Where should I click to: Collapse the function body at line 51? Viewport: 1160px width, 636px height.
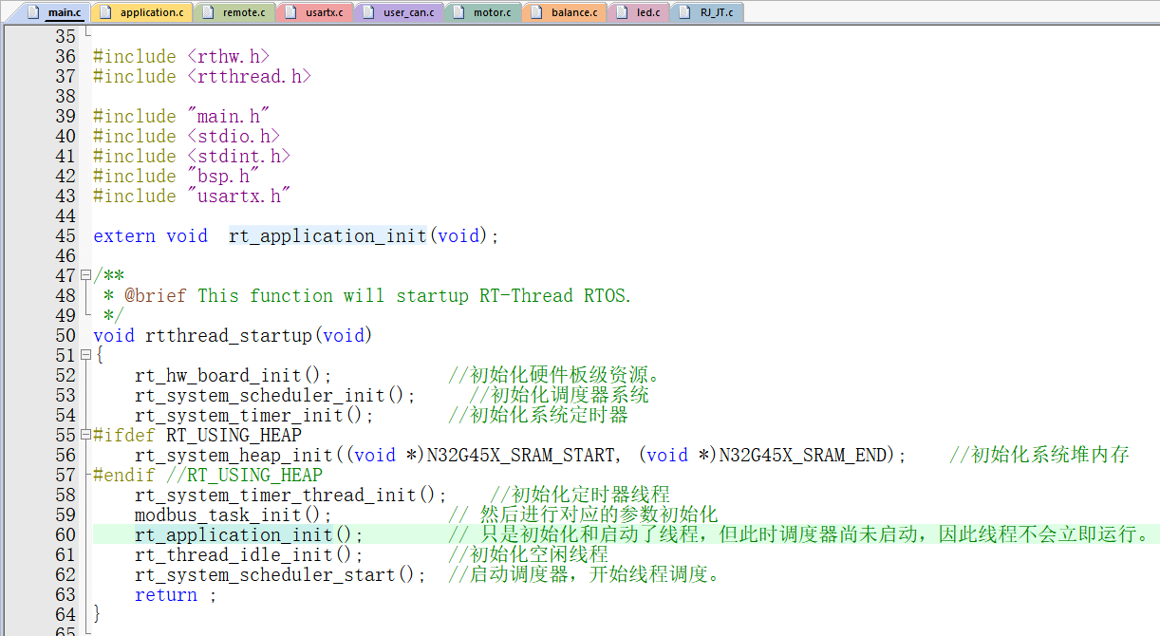pos(85,355)
